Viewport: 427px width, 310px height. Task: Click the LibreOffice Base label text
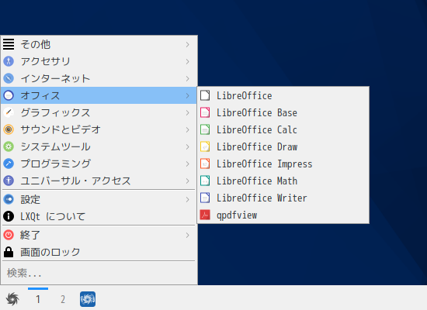257,112
